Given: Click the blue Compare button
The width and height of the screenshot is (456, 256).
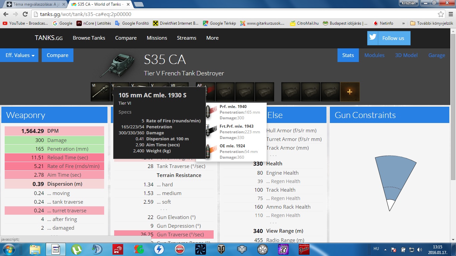Looking at the screenshot, I should (57, 55).
